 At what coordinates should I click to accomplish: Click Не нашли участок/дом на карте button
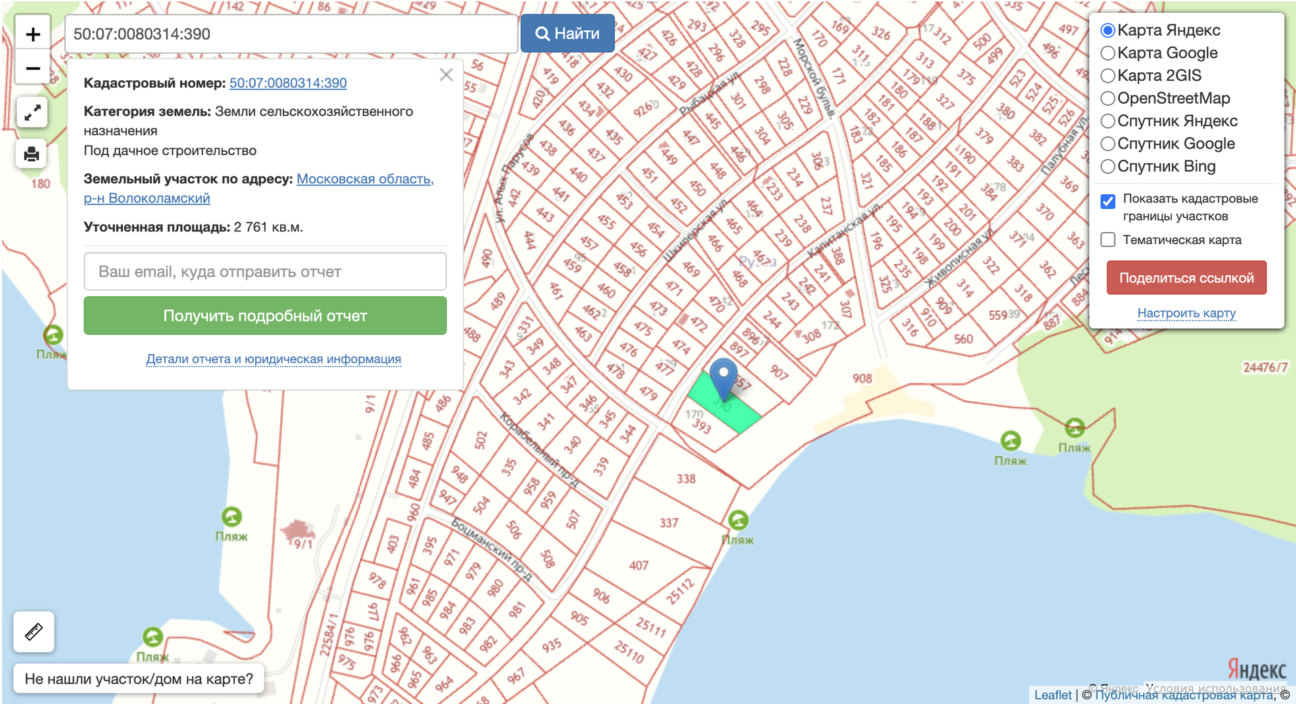(x=139, y=679)
